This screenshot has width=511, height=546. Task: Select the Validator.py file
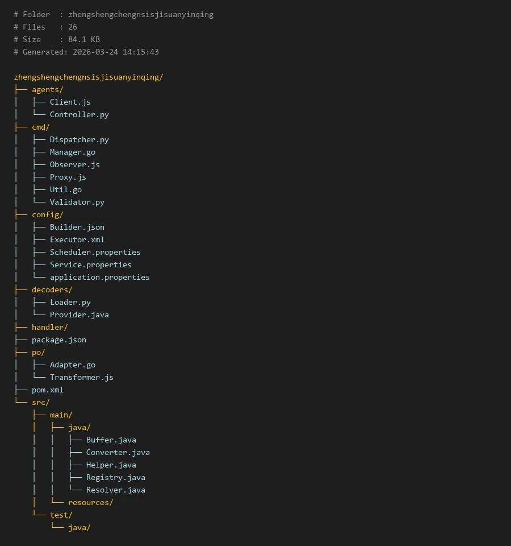coord(77,202)
